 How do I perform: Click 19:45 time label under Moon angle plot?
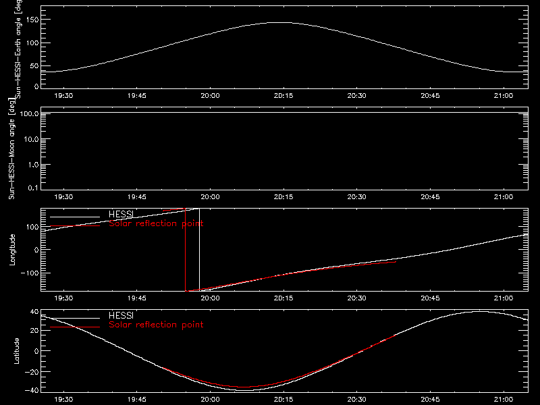(137, 197)
